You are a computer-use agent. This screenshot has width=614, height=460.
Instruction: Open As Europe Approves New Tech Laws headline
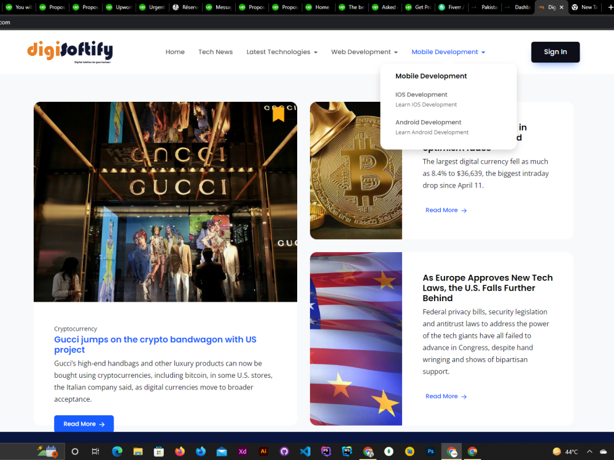coord(488,288)
